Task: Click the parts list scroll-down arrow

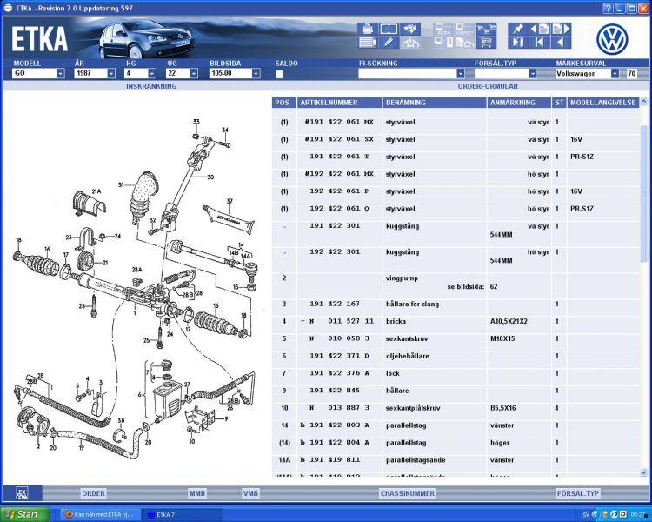Action: [643, 472]
